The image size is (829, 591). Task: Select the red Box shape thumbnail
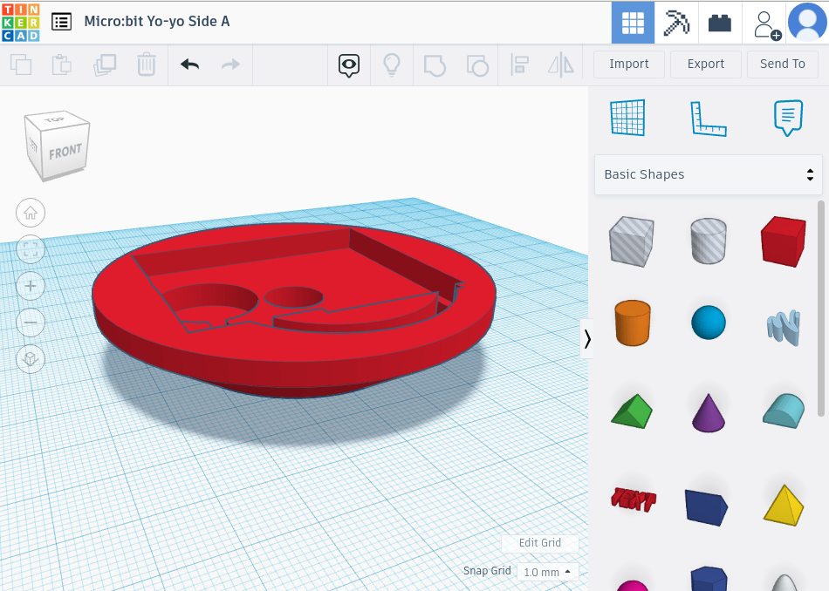pos(782,240)
